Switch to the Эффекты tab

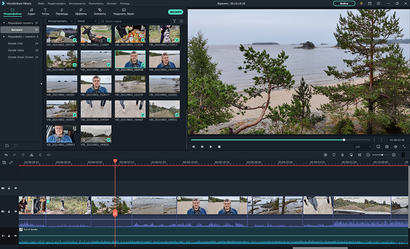pyautogui.click(x=81, y=12)
